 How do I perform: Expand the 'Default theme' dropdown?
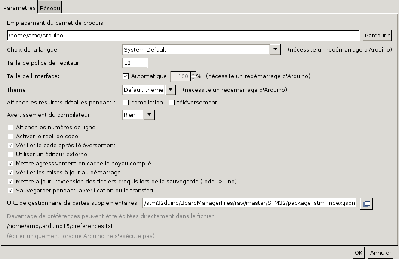click(x=171, y=90)
